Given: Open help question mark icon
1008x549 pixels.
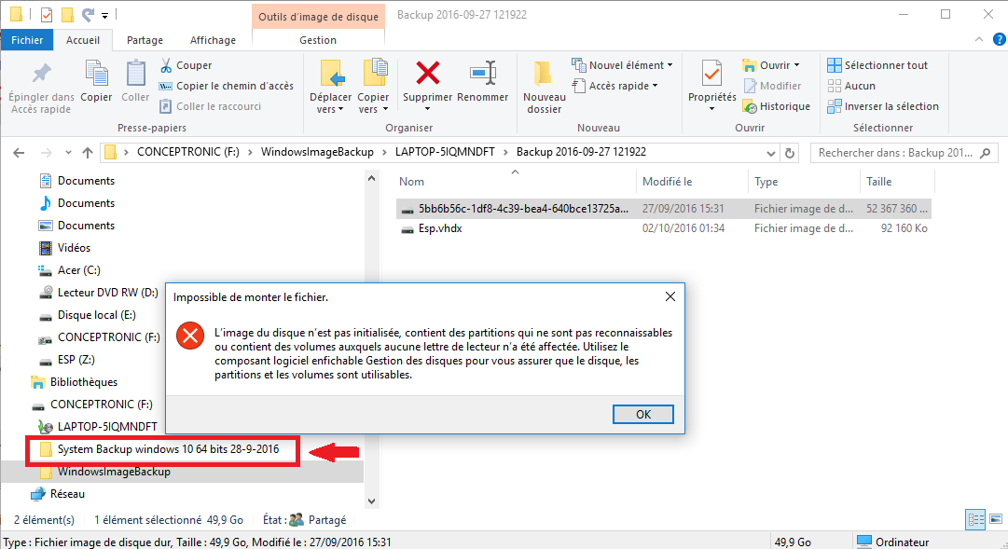Looking at the screenshot, I should [x=1000, y=40].
